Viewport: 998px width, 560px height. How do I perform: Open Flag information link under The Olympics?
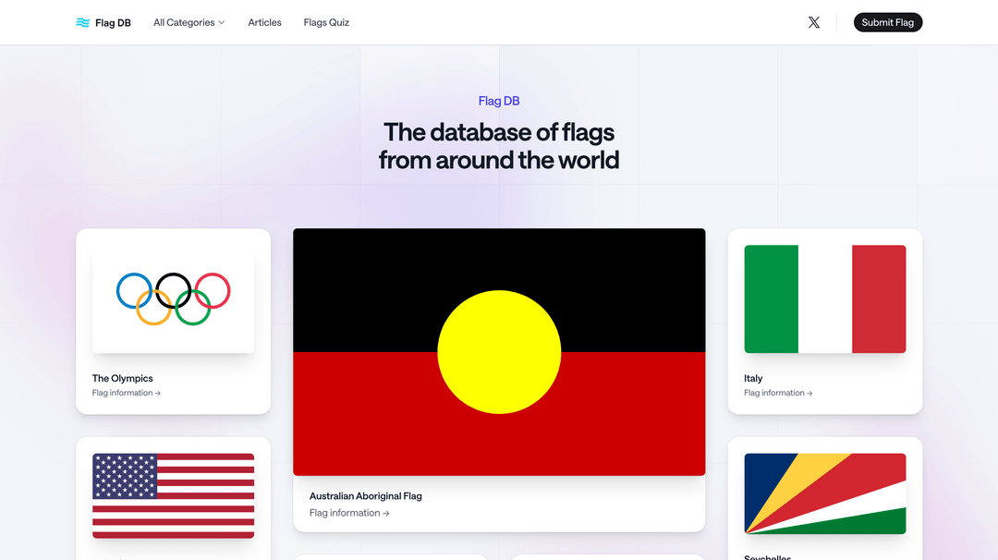click(127, 394)
